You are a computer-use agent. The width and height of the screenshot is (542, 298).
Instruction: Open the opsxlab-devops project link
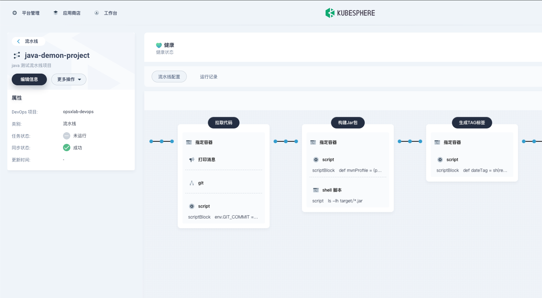[x=78, y=112]
